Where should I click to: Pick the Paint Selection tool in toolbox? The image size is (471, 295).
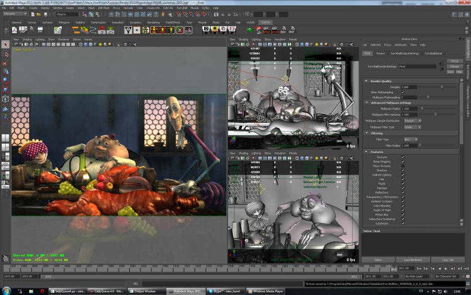(x=5, y=62)
